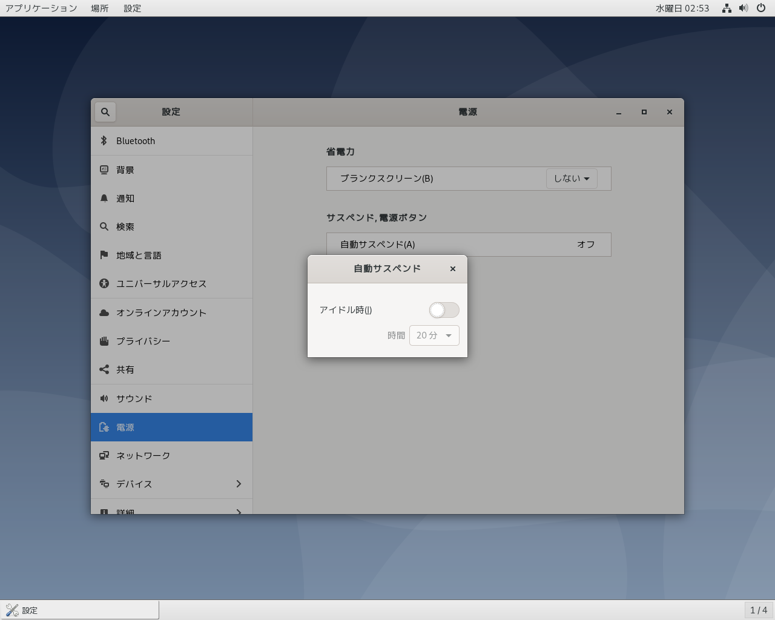Select the Bluetooth icon in sidebar
Screen dimensions: 775x620
tap(104, 140)
